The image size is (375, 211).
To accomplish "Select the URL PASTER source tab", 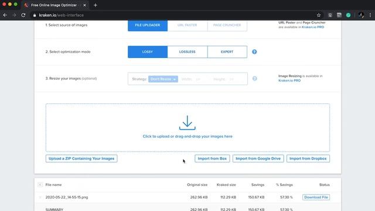I will [x=187, y=25].
